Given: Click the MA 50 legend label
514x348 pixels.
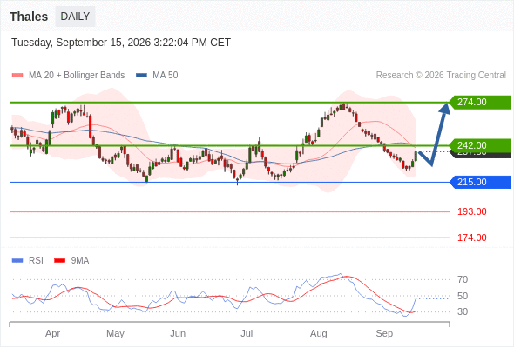Looking at the screenshot, I should pyautogui.click(x=166, y=76).
